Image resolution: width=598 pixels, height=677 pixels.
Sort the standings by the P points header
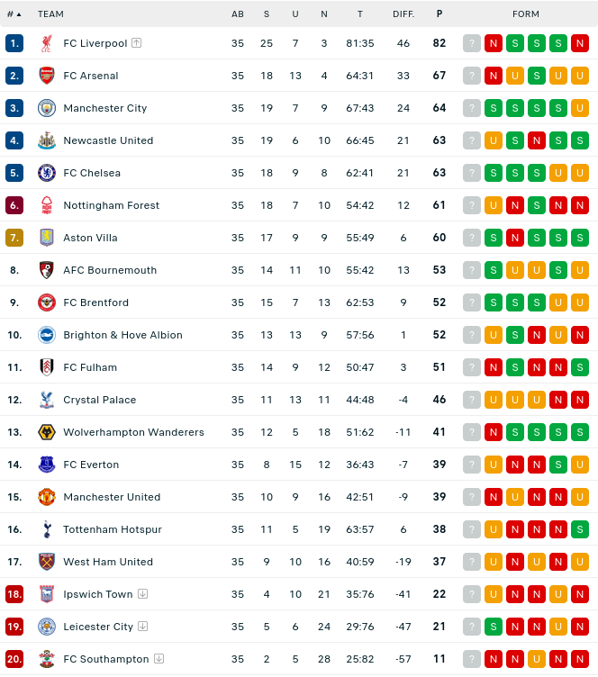(x=439, y=14)
